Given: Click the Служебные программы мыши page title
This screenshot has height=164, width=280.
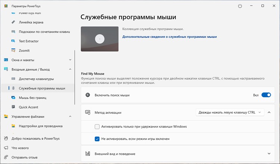Looking at the screenshot, I should (128, 17).
